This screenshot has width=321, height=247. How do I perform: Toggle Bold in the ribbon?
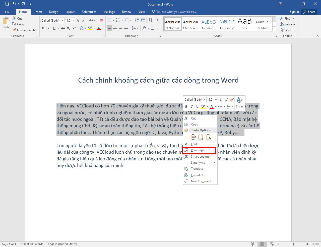43,28
